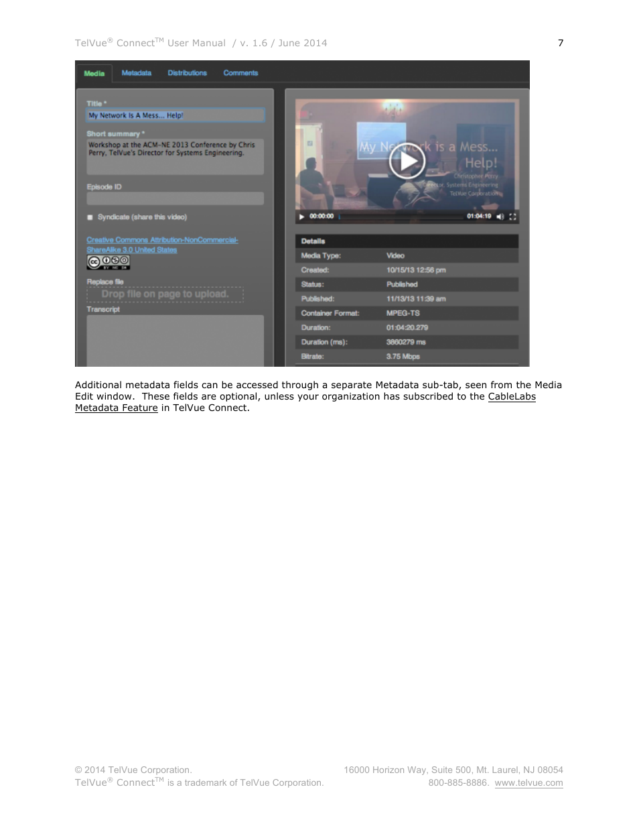The image size is (639, 828).
Task: Select the Created value '10/15/13 12:56 pm'
Action: 416,270
